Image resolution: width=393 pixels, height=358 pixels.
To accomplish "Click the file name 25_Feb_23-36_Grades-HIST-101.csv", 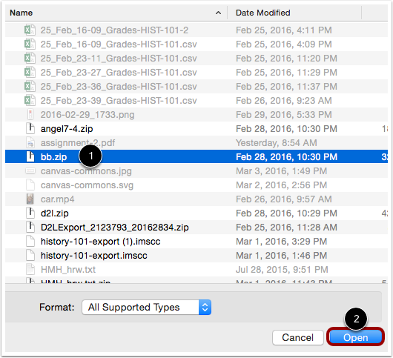I will [119, 87].
